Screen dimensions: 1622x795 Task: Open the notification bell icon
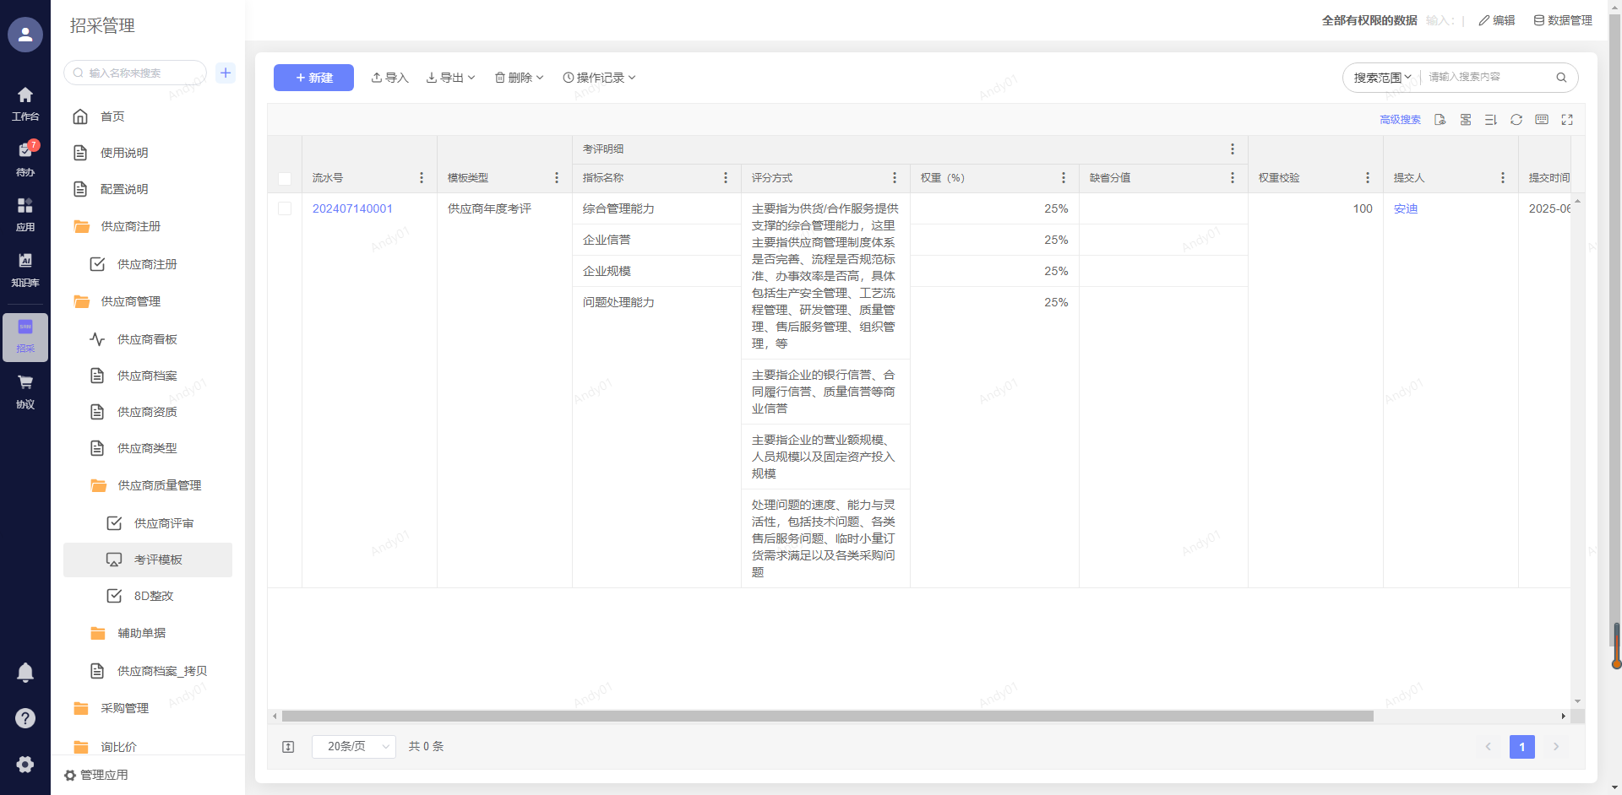pos(25,673)
